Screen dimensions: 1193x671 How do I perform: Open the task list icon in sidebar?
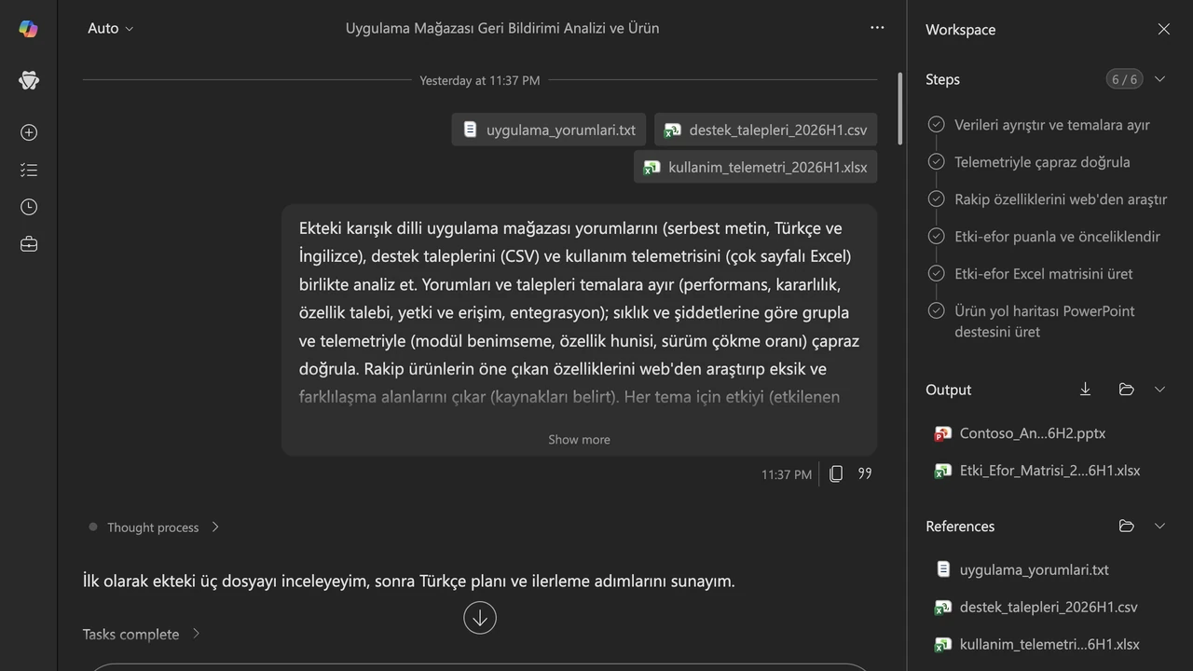pos(29,170)
